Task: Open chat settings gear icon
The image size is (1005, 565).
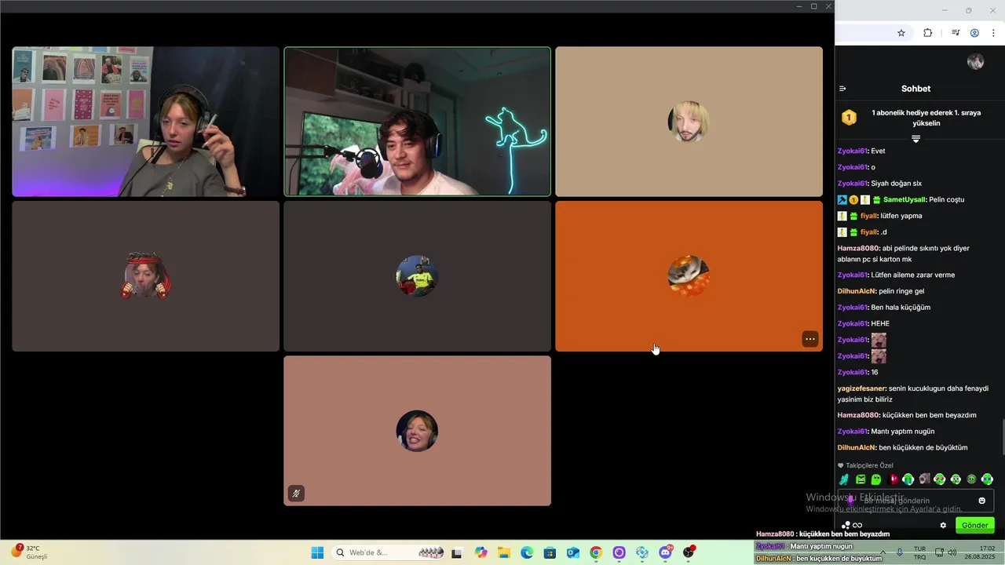Action: 943,525
